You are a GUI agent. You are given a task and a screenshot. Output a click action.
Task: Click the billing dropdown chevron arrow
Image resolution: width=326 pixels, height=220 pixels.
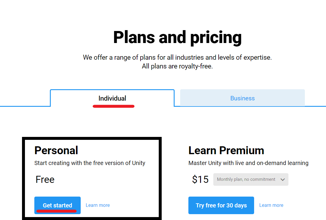tap(283, 180)
